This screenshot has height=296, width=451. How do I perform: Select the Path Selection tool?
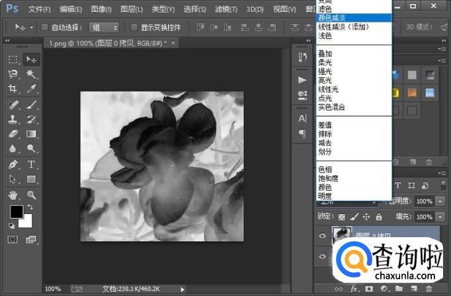[x=13, y=179]
